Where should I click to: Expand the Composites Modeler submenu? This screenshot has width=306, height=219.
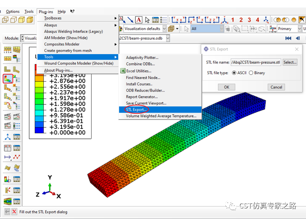78,44
